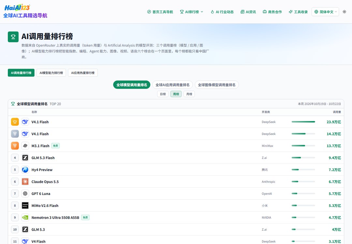Screen dimensions: 352x244
Task: Choose the 月榜 period
Action: [189, 94]
